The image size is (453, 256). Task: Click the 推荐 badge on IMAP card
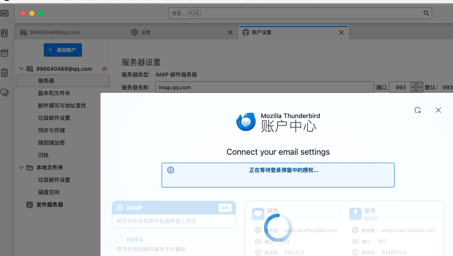tap(225, 208)
